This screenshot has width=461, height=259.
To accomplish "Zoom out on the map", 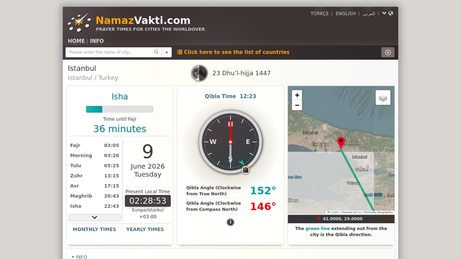I will (297, 105).
